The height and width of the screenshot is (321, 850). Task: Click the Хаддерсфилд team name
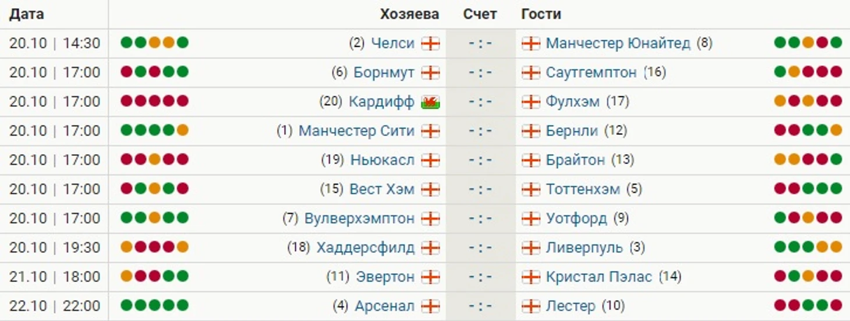coord(365,248)
